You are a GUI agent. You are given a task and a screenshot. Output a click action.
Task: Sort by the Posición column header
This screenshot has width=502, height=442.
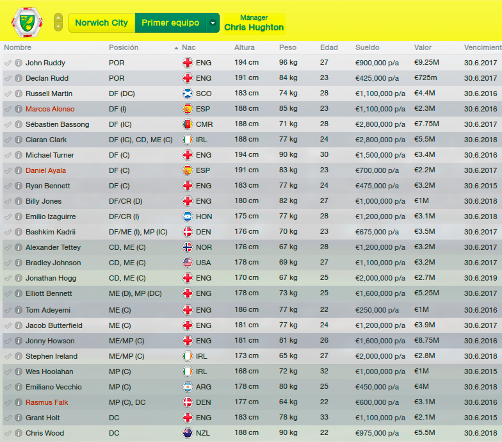point(124,47)
